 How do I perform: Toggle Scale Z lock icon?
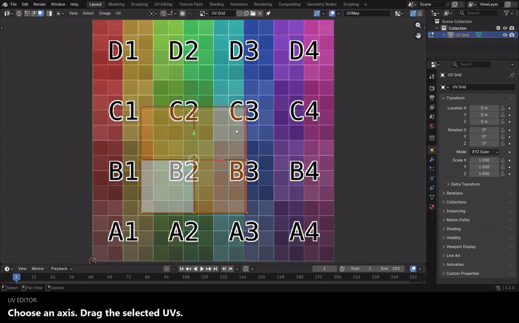click(x=503, y=173)
